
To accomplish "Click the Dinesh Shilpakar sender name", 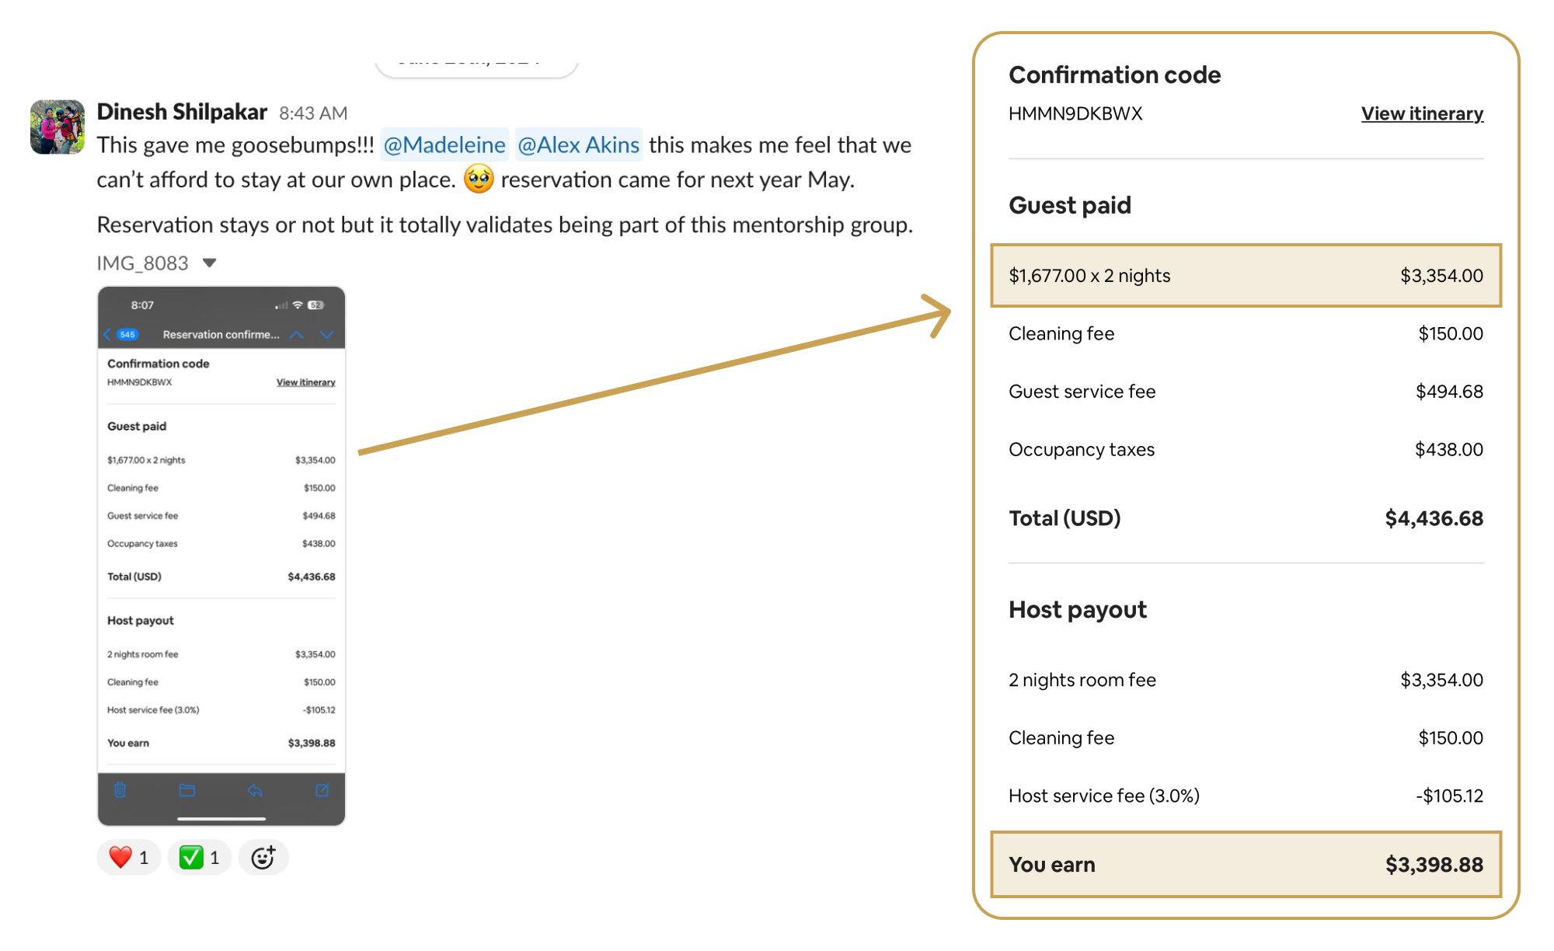I will 182,112.
